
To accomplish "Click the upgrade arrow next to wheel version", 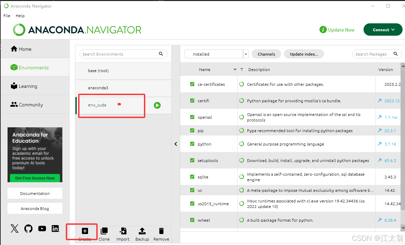I will pyautogui.click(x=379, y=220).
